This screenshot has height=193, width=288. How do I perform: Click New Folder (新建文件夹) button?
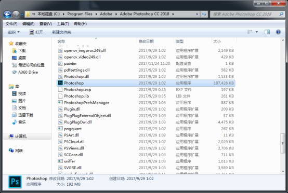pyautogui.click(x=61, y=32)
